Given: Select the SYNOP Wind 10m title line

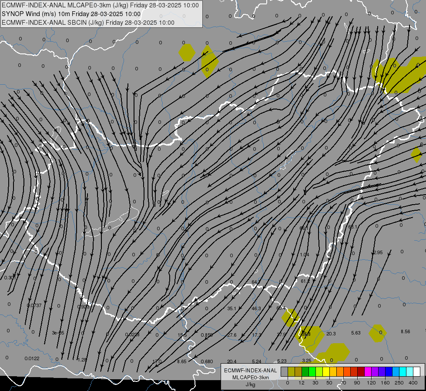Looking at the screenshot, I should point(71,14).
